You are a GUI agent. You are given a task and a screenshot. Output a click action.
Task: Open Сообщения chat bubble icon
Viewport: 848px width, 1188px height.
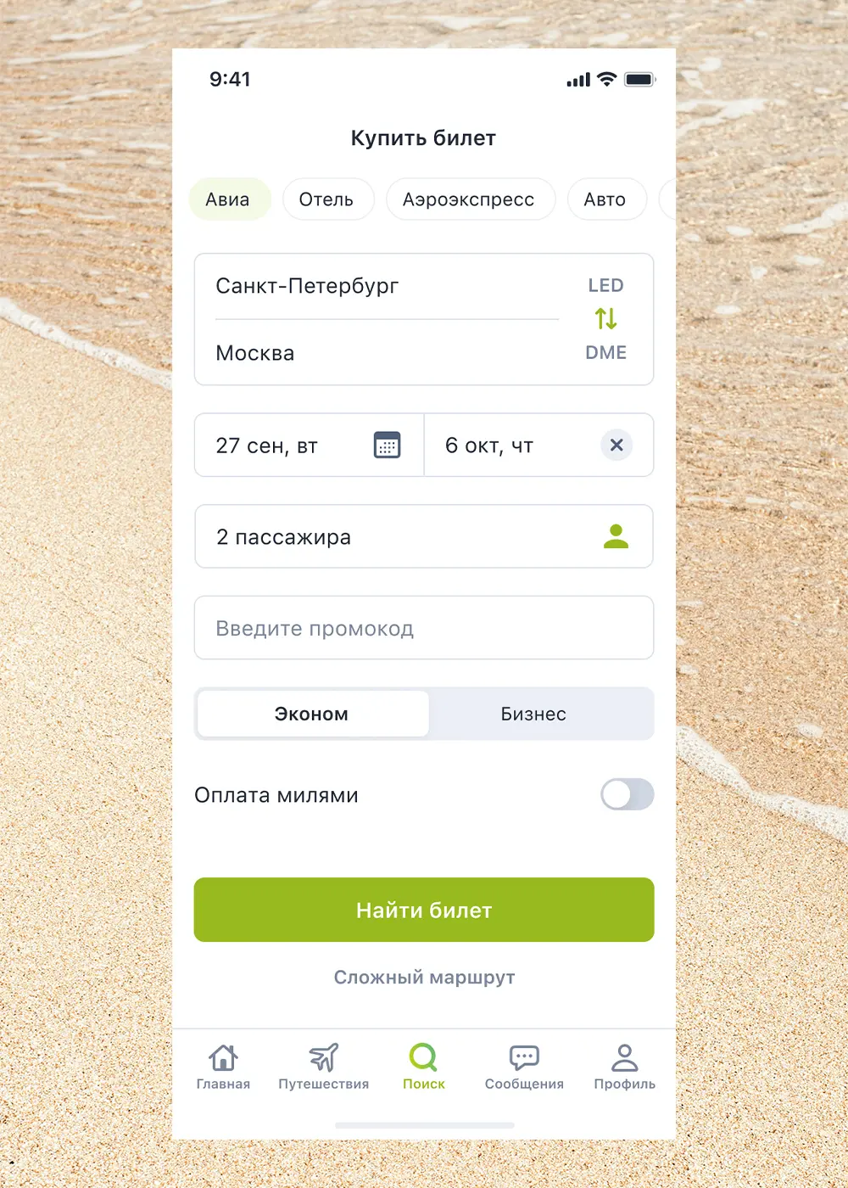(x=524, y=1057)
